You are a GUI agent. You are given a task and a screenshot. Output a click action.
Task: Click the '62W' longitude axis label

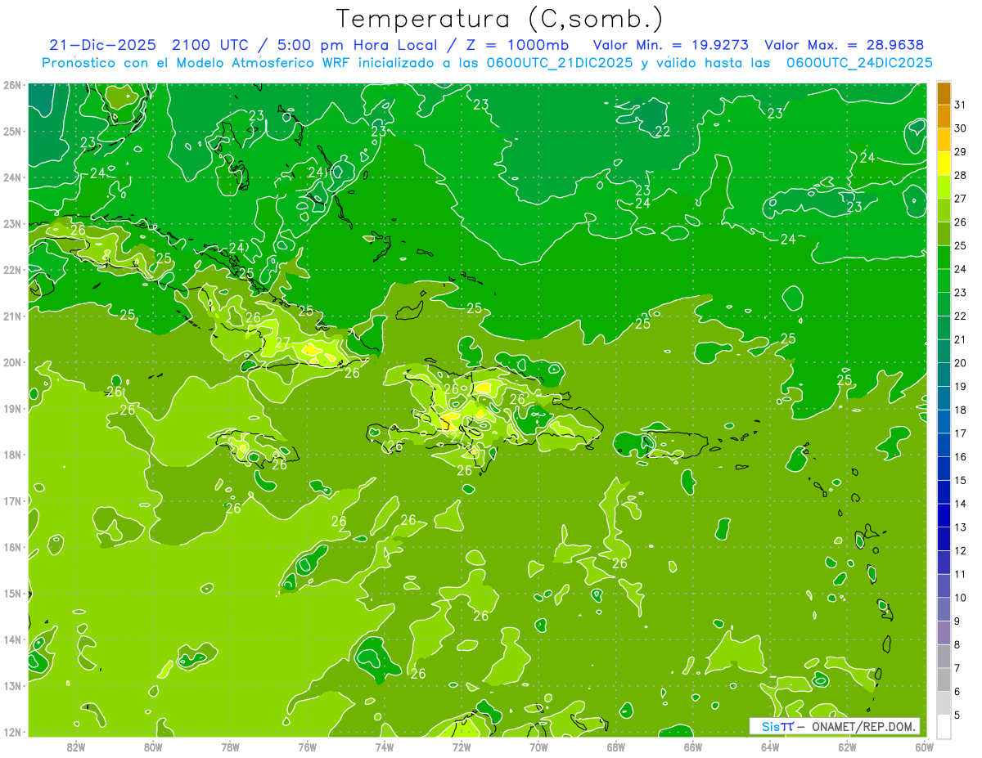pyautogui.click(x=847, y=747)
